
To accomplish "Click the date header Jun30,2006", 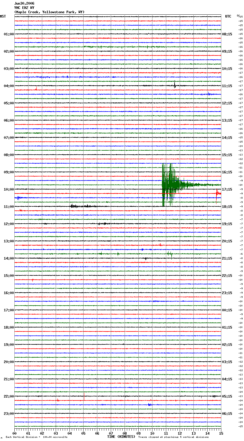I will pos(24,3).
